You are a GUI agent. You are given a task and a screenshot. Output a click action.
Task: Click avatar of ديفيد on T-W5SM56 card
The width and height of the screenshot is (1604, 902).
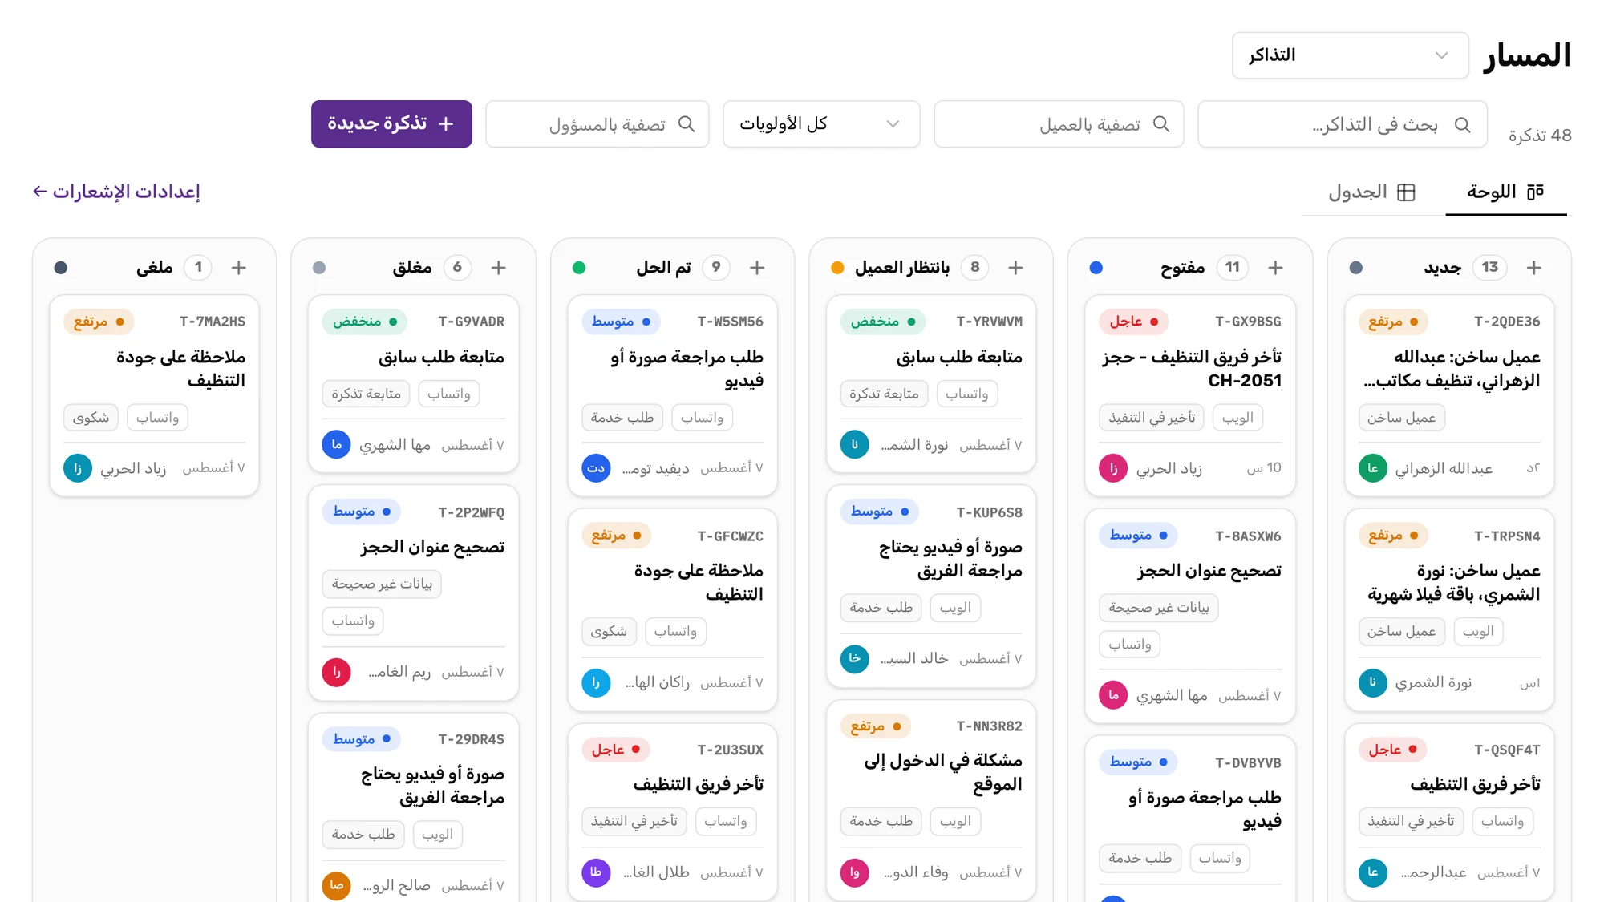coord(596,468)
